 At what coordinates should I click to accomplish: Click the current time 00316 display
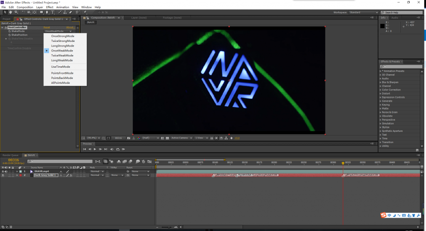(x=14, y=160)
